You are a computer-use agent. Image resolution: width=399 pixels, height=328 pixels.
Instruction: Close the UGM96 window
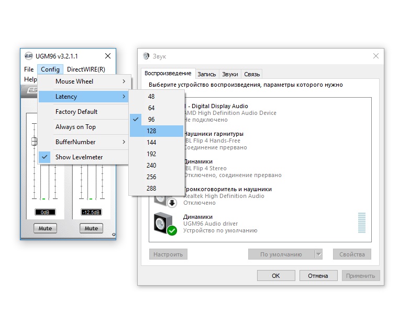point(108,56)
